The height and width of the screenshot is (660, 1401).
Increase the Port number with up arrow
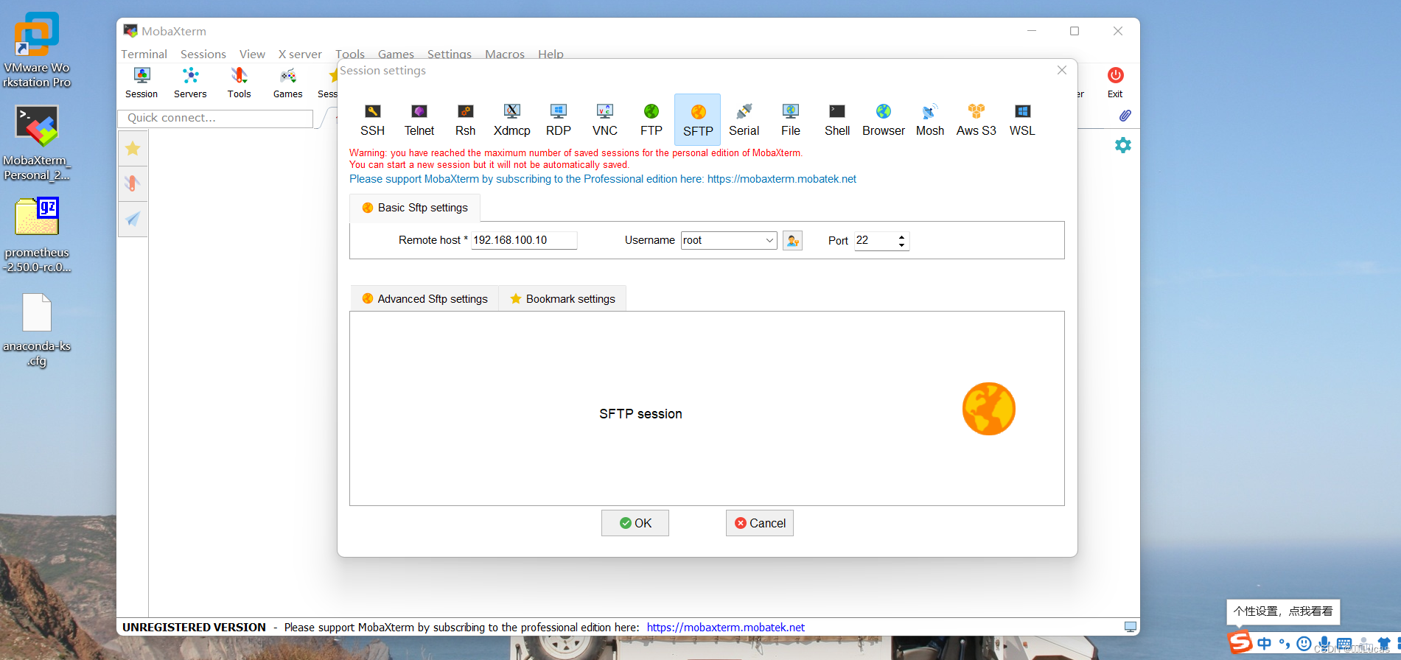tap(901, 237)
